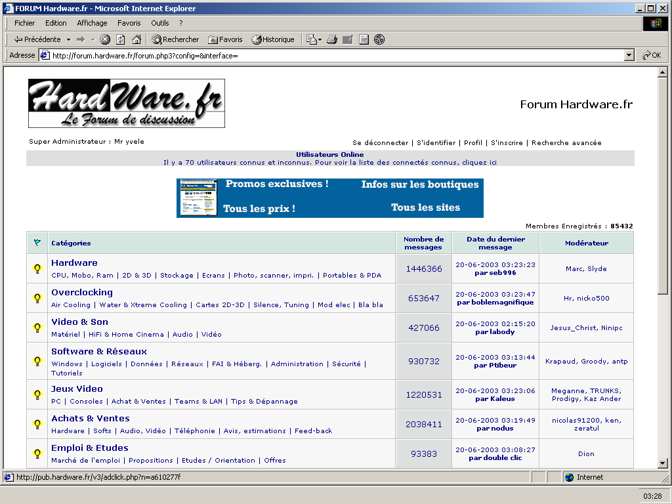Open the Overclocking forum category
672x504 pixels.
pyautogui.click(x=82, y=292)
